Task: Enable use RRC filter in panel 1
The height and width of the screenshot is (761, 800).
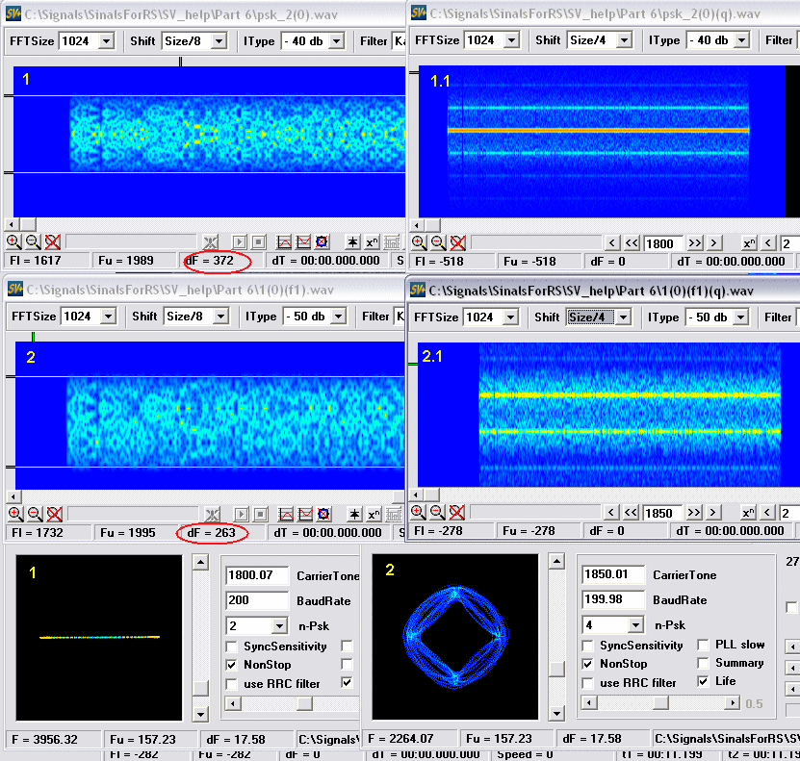Action: coord(232,683)
